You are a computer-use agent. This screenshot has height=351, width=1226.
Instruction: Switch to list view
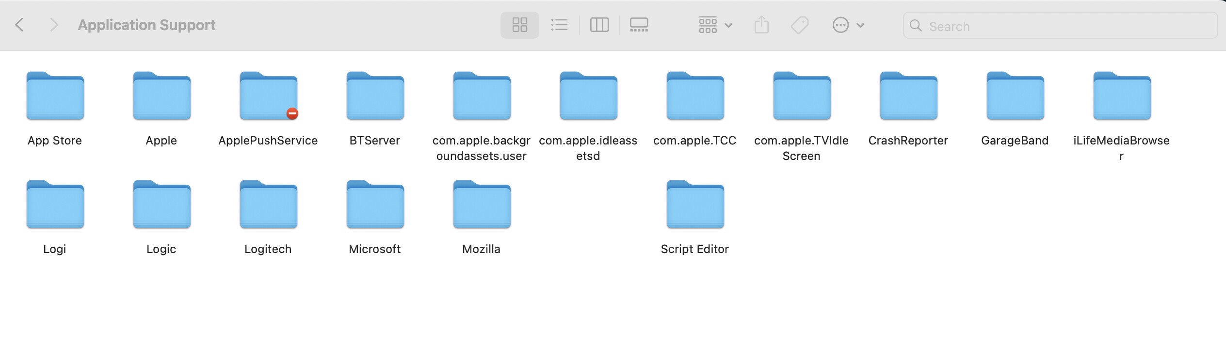pyautogui.click(x=559, y=25)
